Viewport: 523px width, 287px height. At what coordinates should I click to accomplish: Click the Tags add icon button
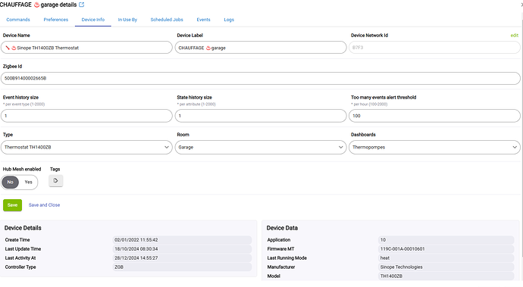(x=55, y=181)
